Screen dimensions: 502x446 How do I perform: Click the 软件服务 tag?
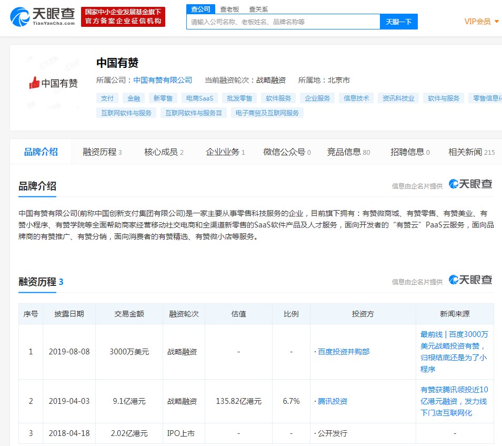(x=278, y=98)
